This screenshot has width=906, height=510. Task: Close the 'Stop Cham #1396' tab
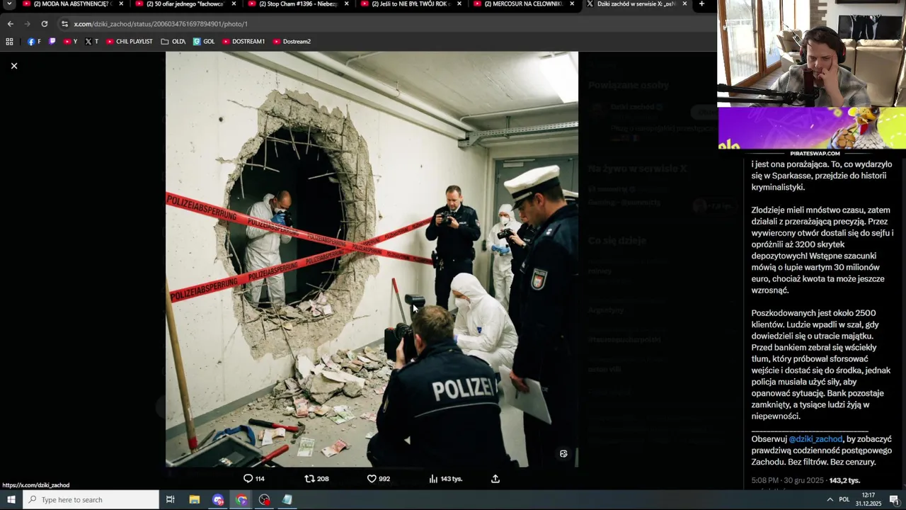click(346, 4)
